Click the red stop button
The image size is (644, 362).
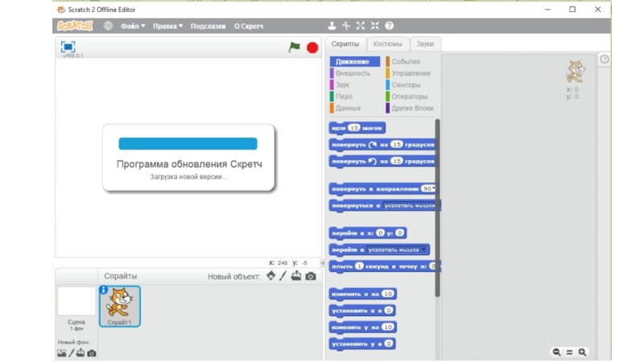[312, 47]
